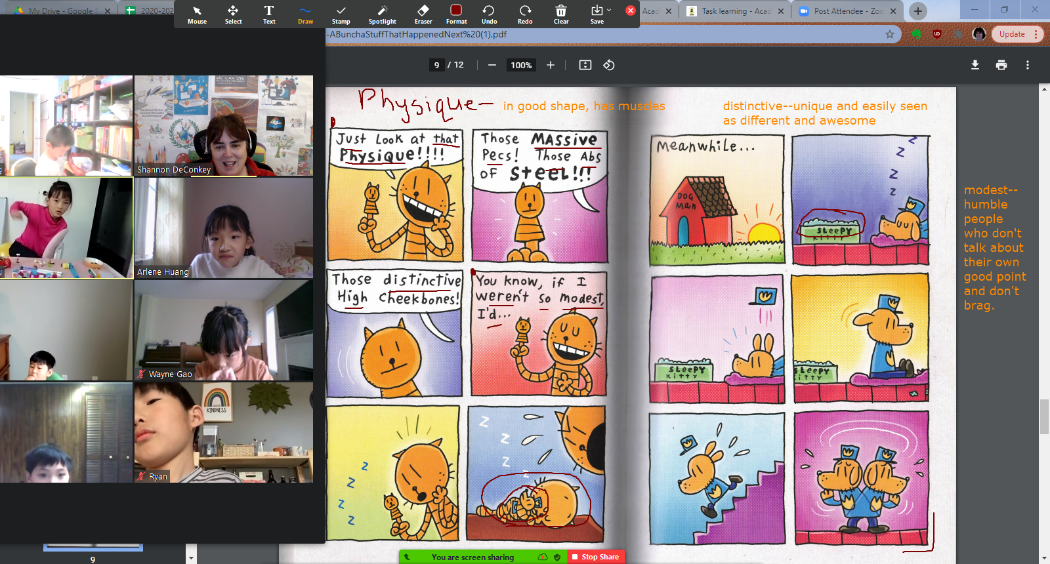Download the PDF file
1050x564 pixels.
click(x=975, y=65)
